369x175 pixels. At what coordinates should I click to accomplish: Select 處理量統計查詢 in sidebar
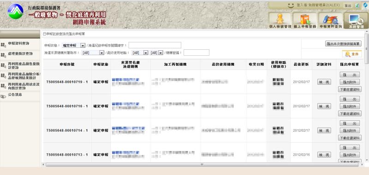tap(20, 54)
